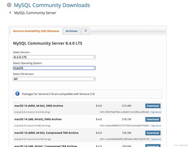The image size is (189, 147).
Task: Select 'macOS 14 (ARM, 64-bit), Compressed TAR Archive' text
Action: click(46, 133)
